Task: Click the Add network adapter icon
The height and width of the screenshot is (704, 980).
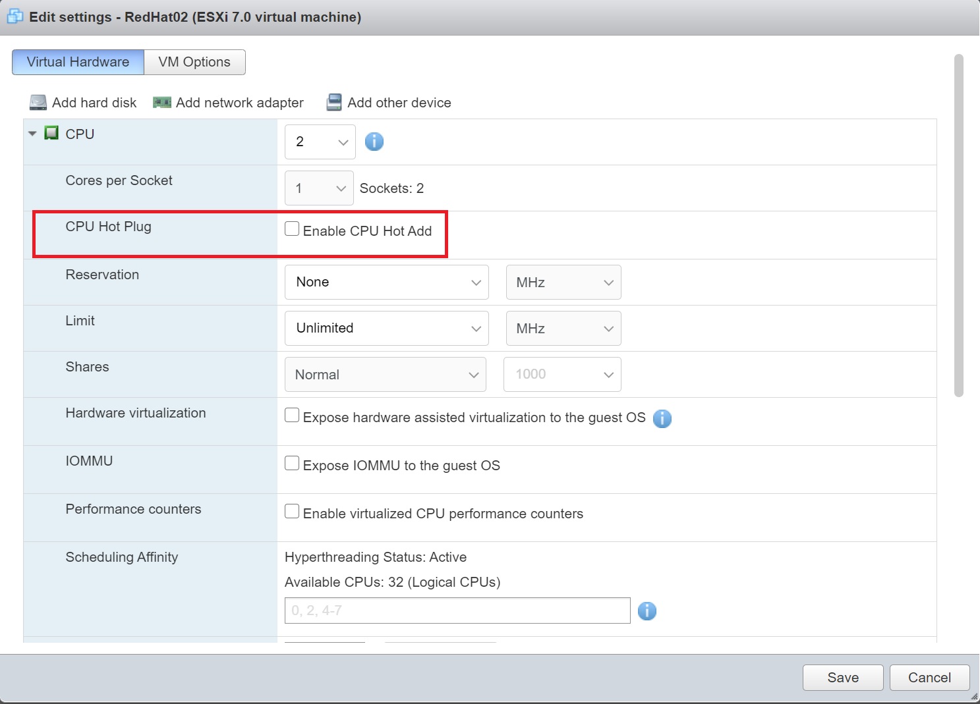Action: point(162,103)
